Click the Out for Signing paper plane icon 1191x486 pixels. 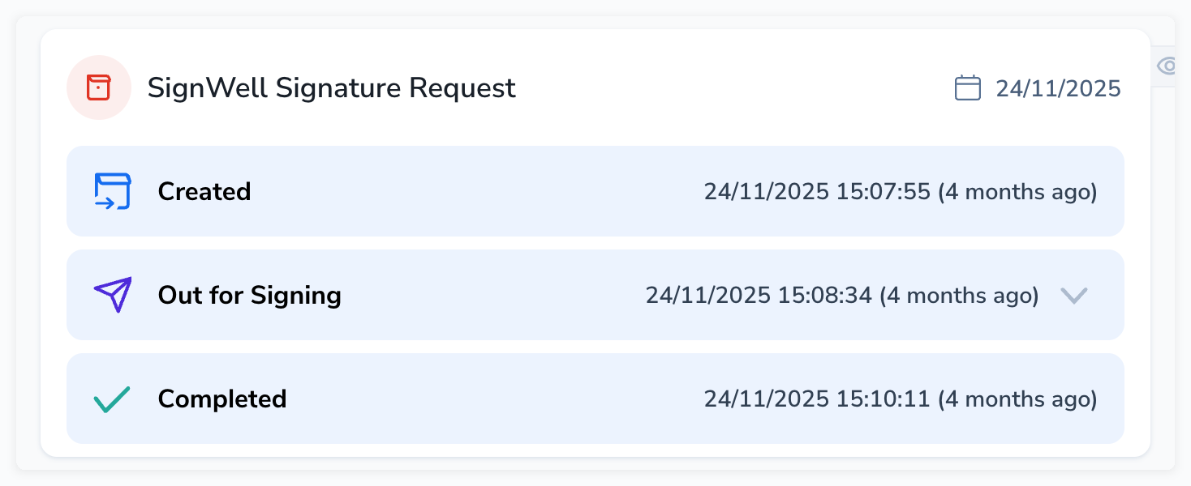[112, 295]
